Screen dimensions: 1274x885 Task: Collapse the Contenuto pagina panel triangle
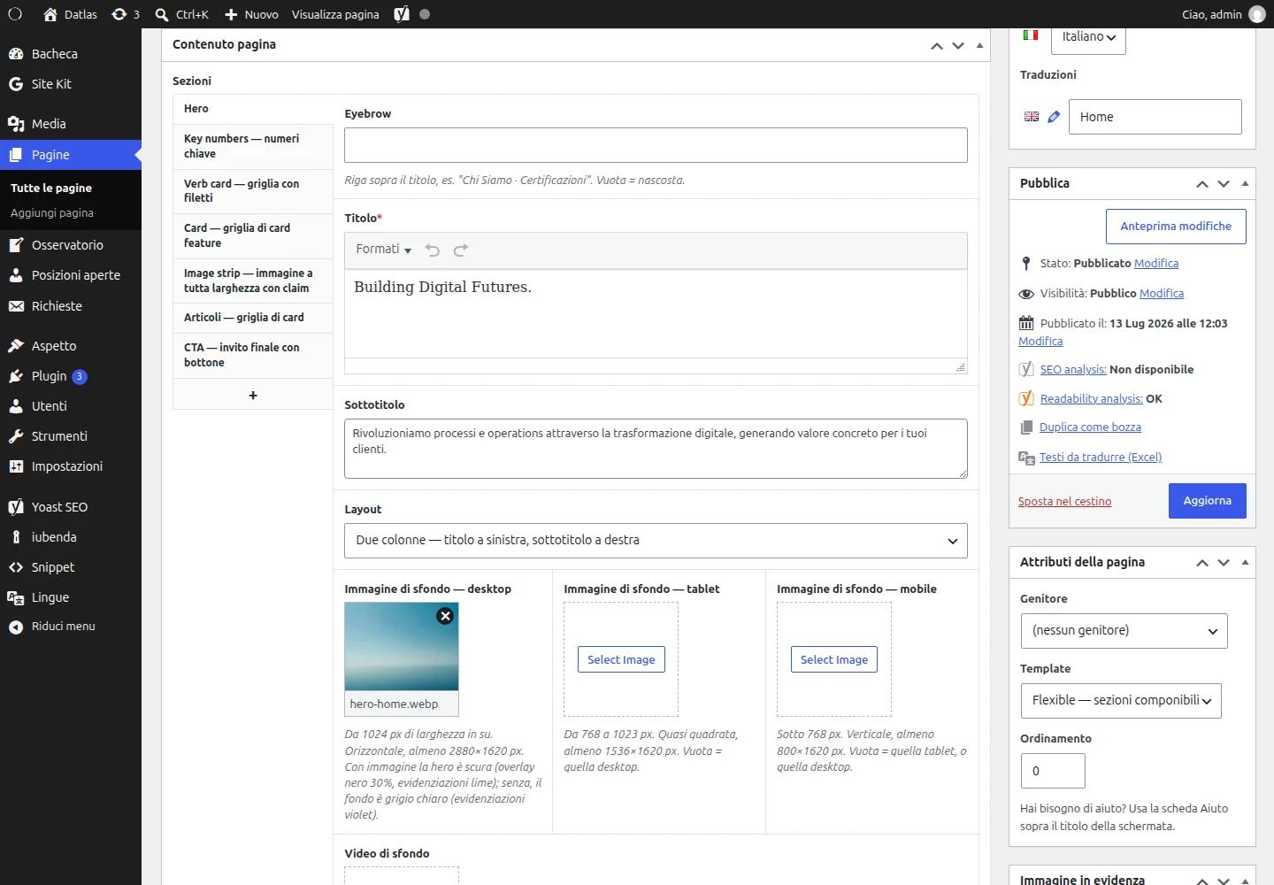979,45
